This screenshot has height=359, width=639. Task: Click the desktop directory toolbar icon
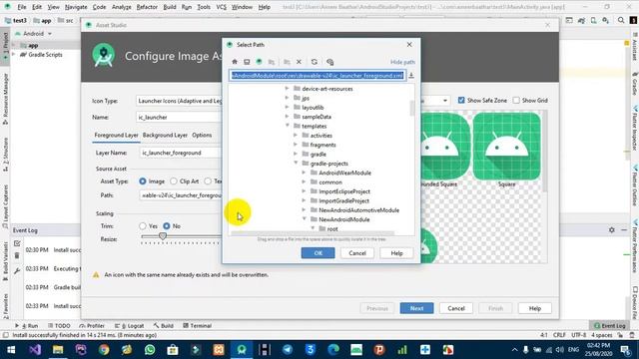(x=247, y=62)
